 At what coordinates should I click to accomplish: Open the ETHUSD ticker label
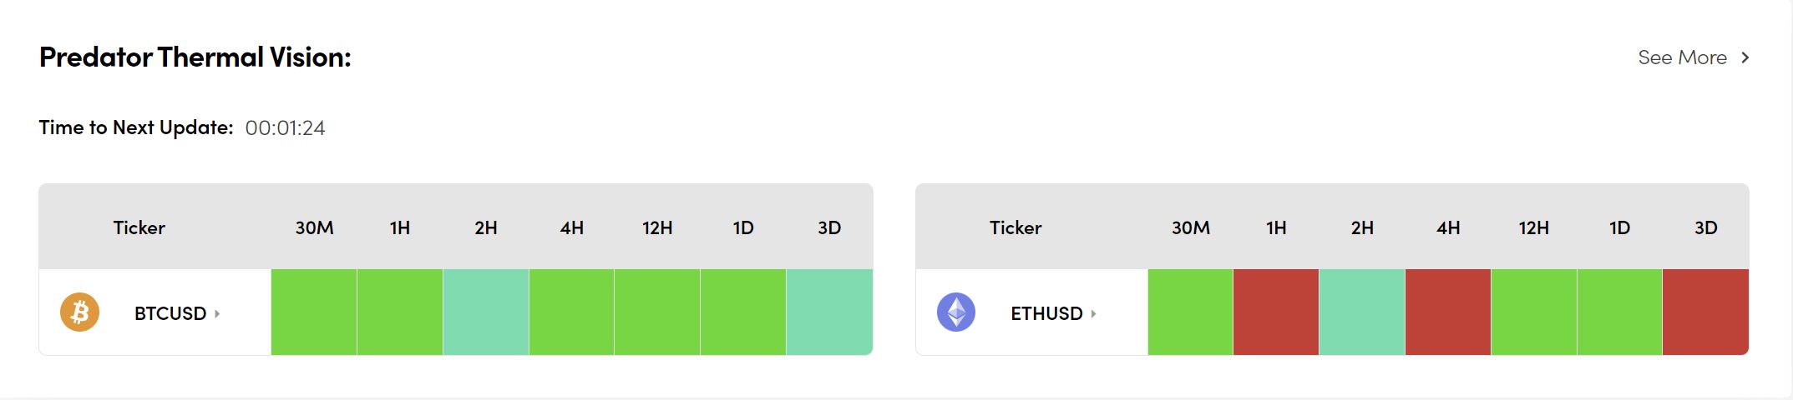1046,313
